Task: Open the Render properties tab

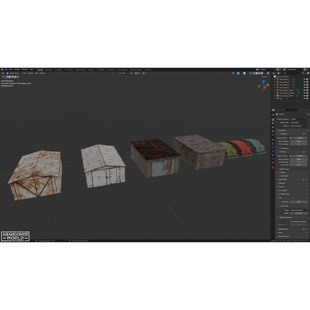Action: [273, 120]
